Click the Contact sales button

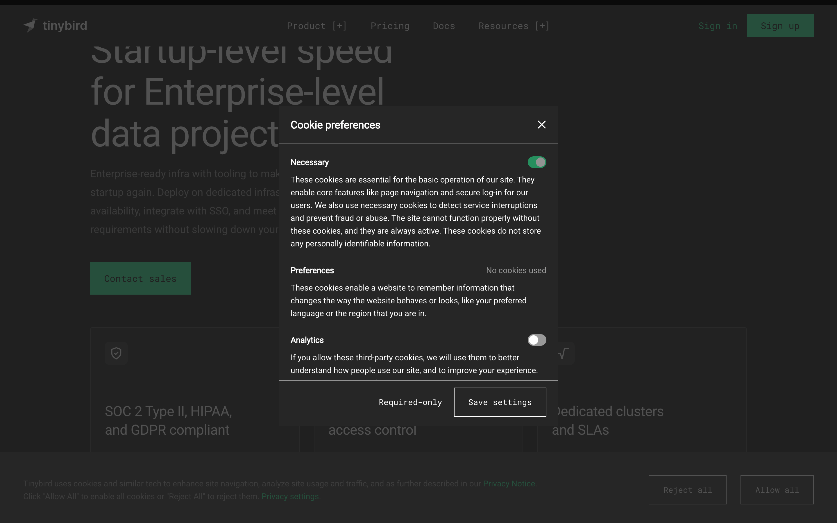coord(140,278)
